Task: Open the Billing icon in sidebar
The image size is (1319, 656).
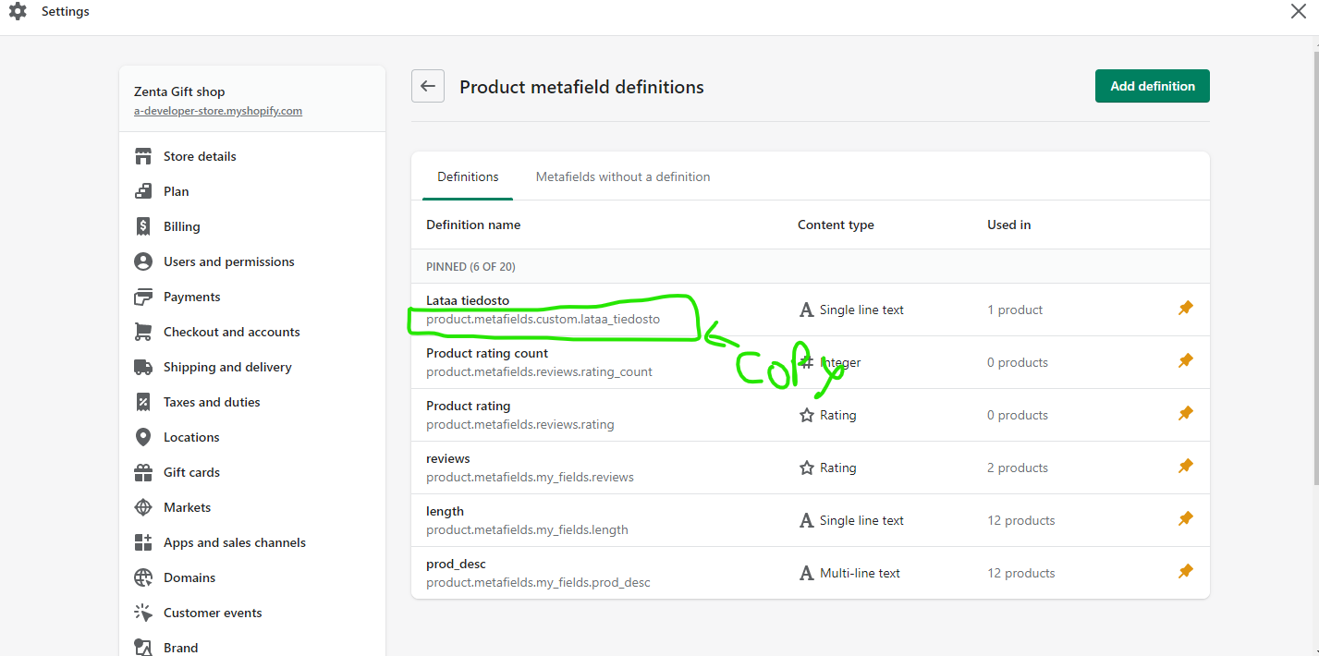Action: point(143,226)
